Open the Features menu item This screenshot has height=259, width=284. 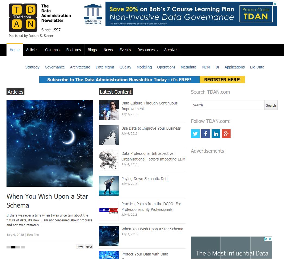(74, 50)
